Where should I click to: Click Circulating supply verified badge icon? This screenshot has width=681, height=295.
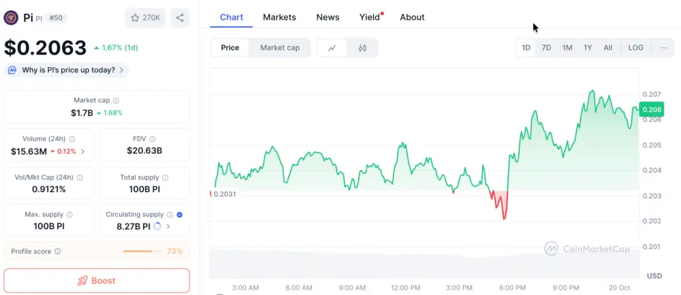180,215
